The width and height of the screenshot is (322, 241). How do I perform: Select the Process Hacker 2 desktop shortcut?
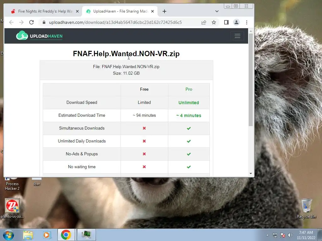point(12,184)
